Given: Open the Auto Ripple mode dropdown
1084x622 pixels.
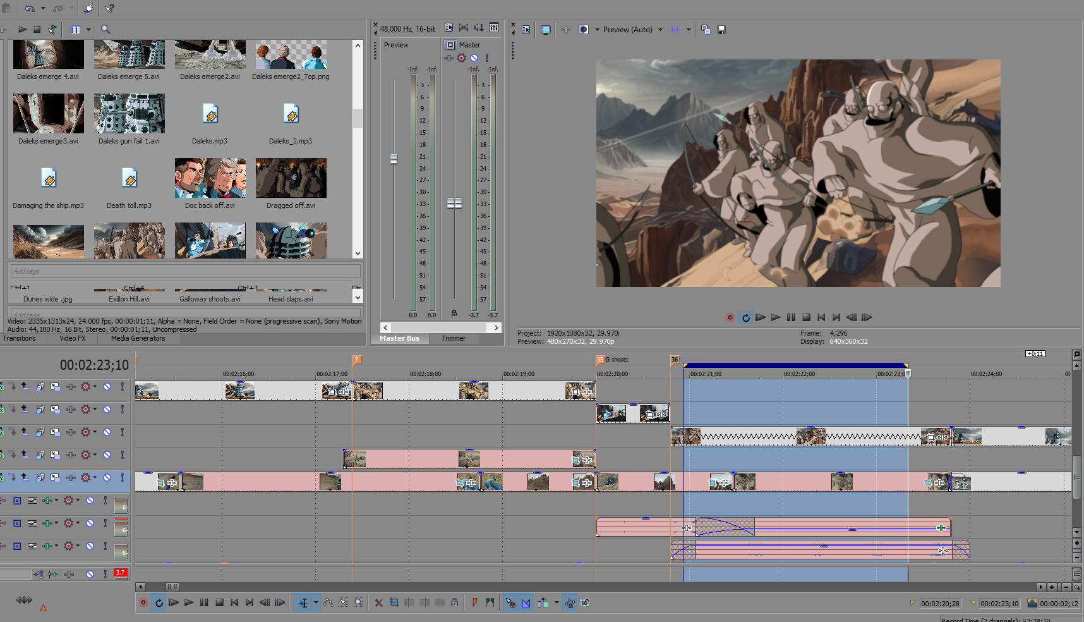Looking at the screenshot, I should 557,603.
